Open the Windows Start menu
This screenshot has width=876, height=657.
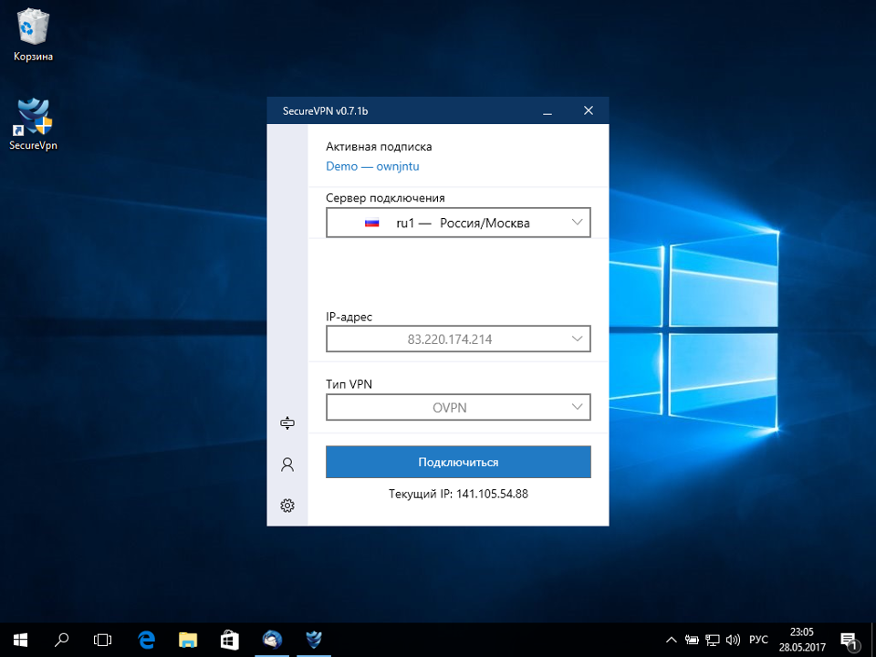tap(21, 640)
